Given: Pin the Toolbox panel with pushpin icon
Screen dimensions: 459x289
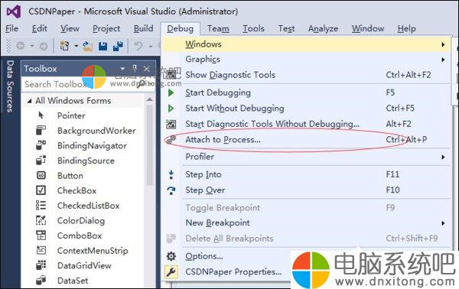Looking at the screenshot, I should point(135,69).
